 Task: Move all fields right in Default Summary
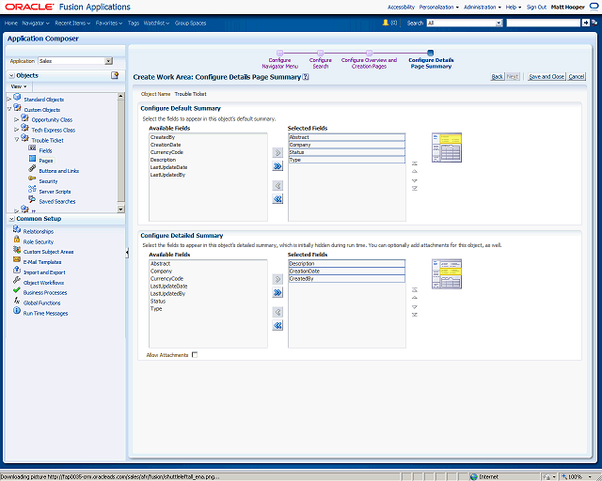[277, 166]
